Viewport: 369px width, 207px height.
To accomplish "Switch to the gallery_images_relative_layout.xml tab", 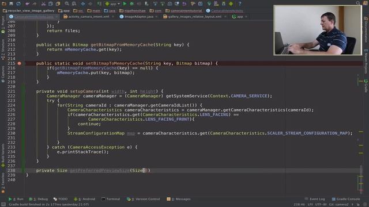I will 194,17.
